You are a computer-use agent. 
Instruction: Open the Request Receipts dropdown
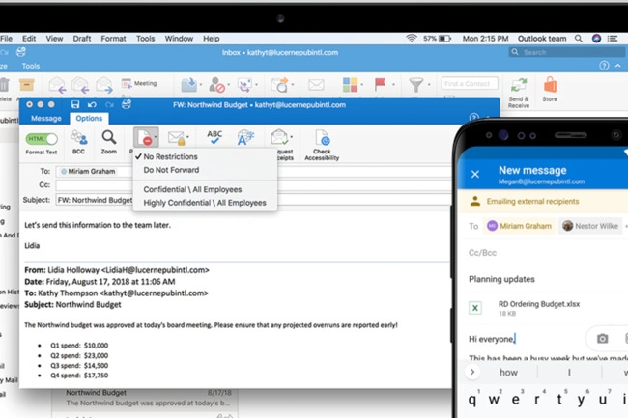coord(281,137)
